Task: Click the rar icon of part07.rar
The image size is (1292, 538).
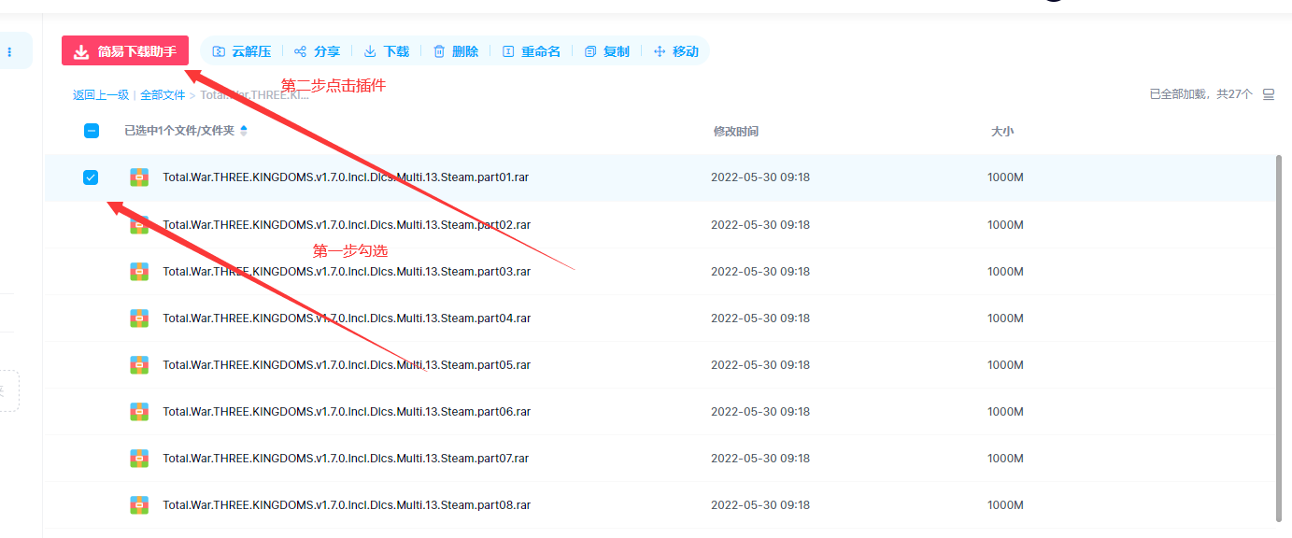Action: coord(139,458)
